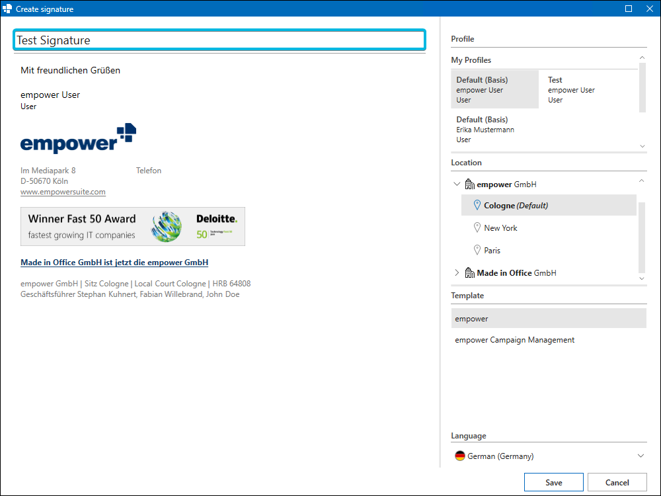Click the Location list scrollbar thumb
This screenshot has width=661, height=496.
click(x=642, y=237)
